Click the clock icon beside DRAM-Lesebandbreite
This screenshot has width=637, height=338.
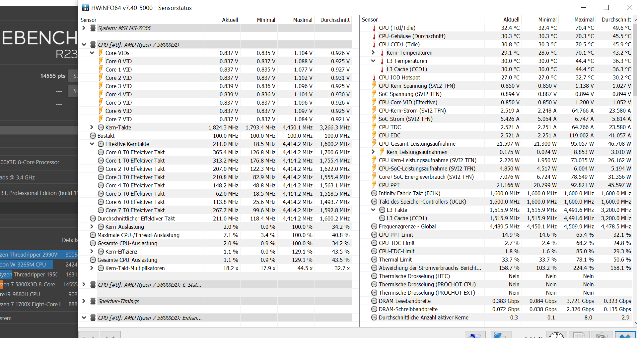tap(374, 301)
